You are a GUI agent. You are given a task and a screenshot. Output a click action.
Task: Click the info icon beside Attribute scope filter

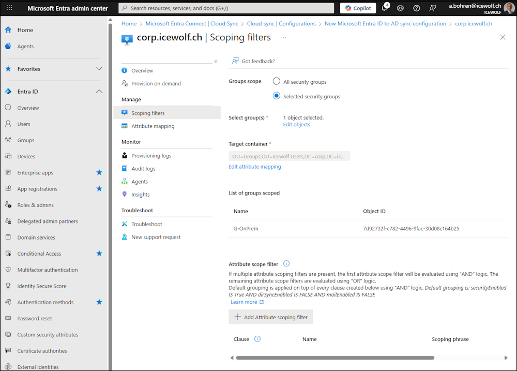286,264
